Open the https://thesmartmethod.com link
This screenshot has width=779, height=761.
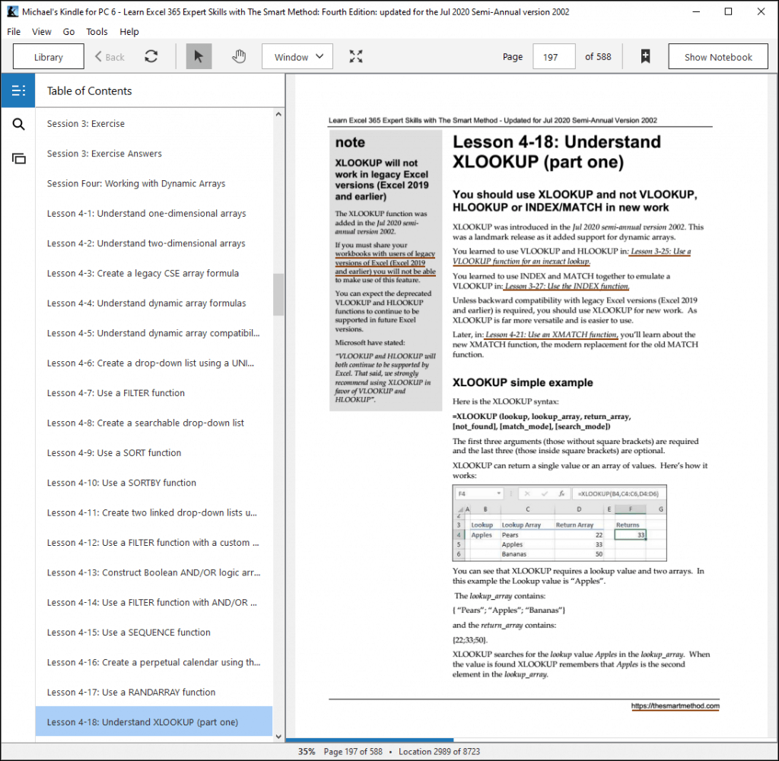coord(676,706)
